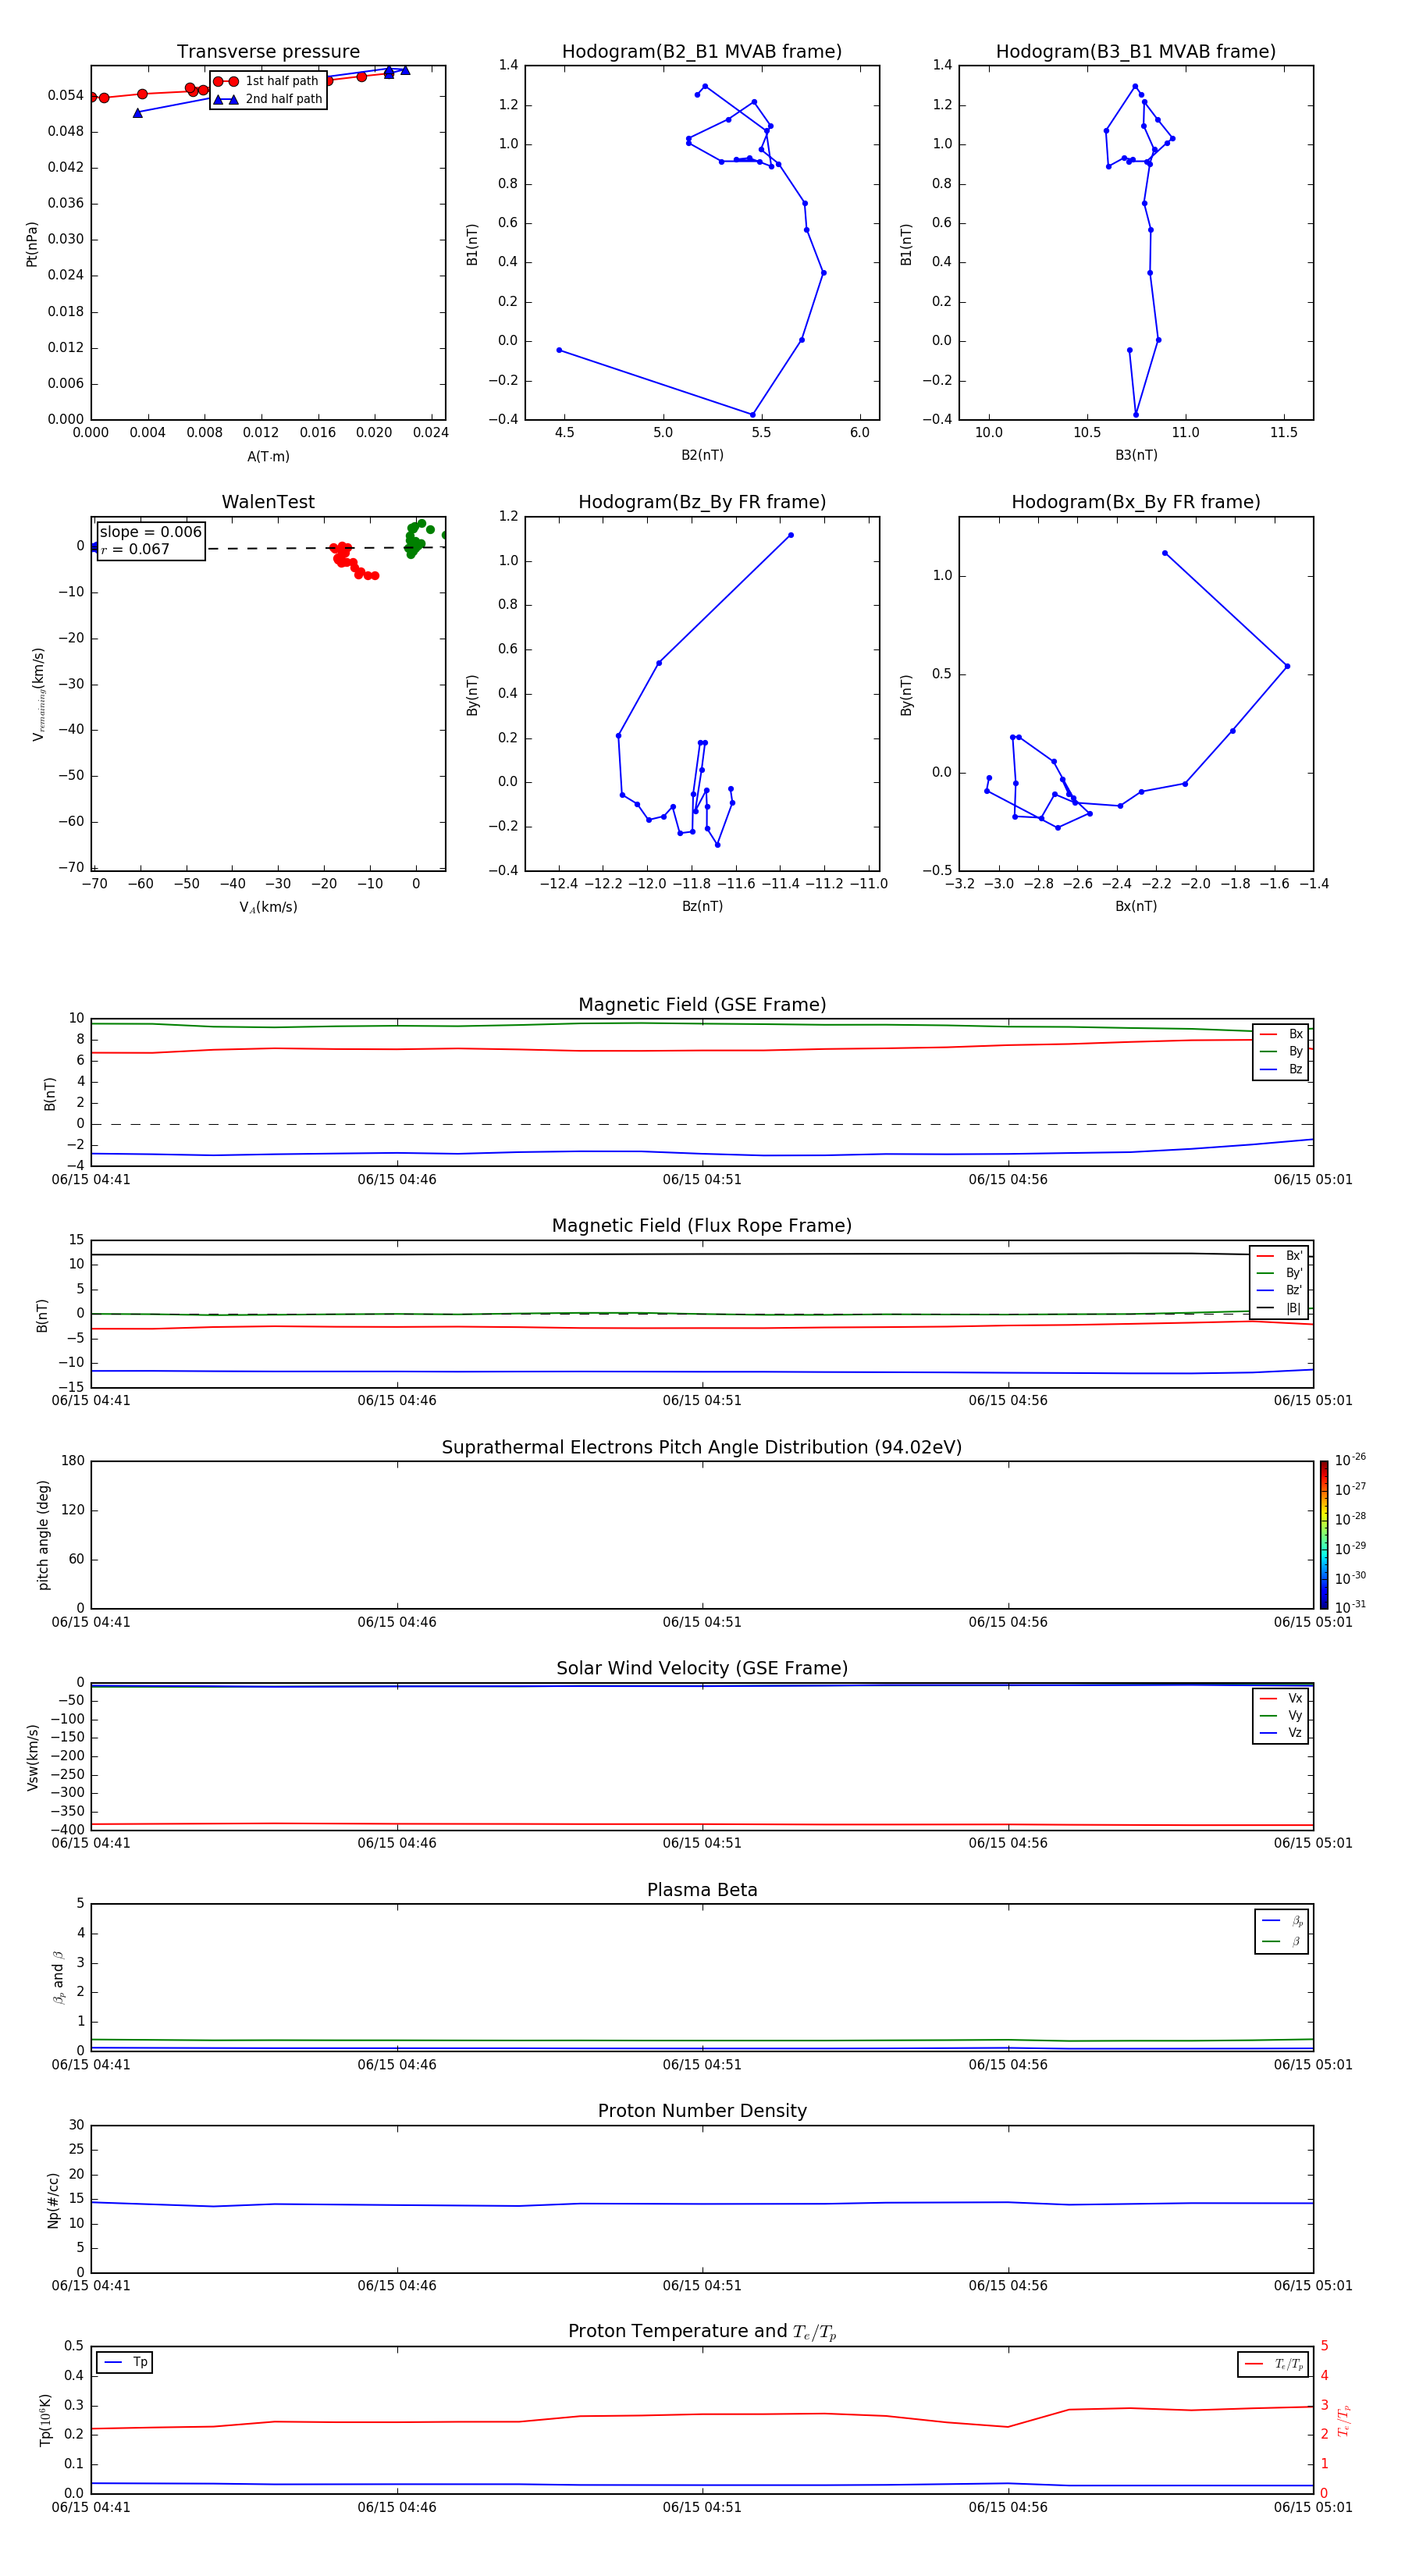Click the "WalenTest" plot title
This screenshot has width=1405, height=2576.
268,502
